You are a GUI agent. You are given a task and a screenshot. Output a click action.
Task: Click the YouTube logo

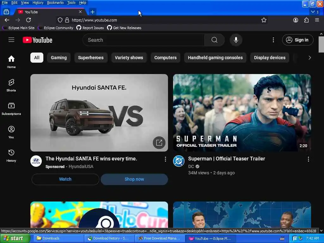[x=37, y=40]
